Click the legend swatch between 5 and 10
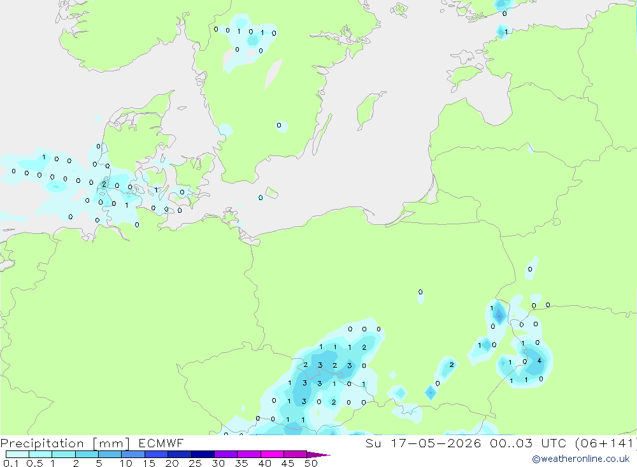This screenshot has width=637, height=467. [110, 454]
